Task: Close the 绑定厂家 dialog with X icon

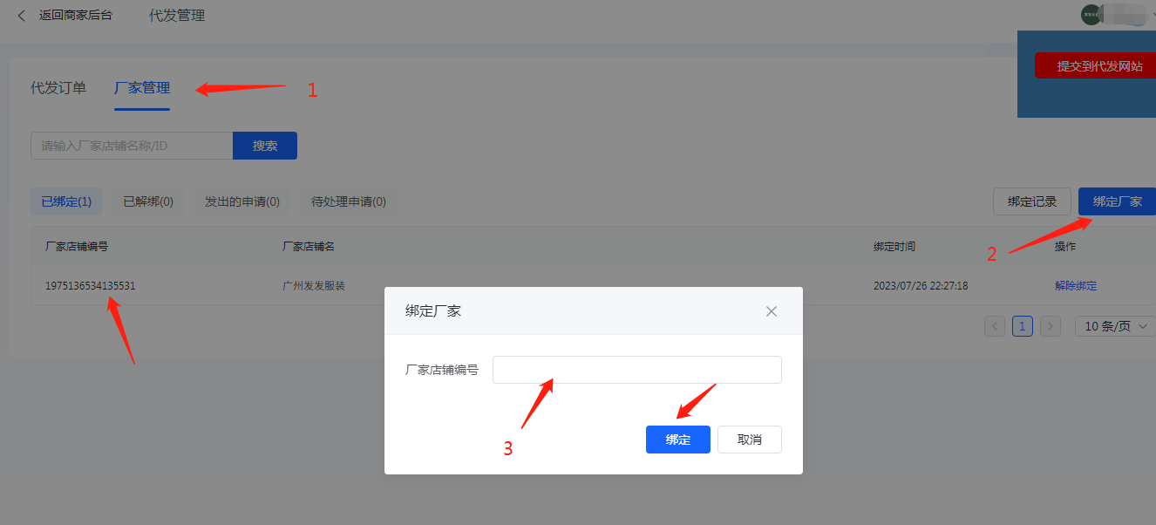Action: click(x=771, y=311)
